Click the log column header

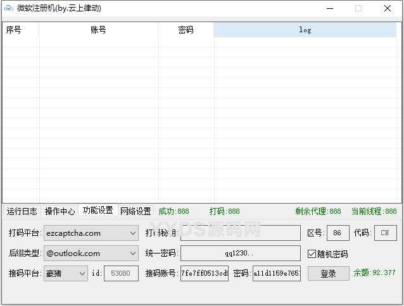pos(305,30)
